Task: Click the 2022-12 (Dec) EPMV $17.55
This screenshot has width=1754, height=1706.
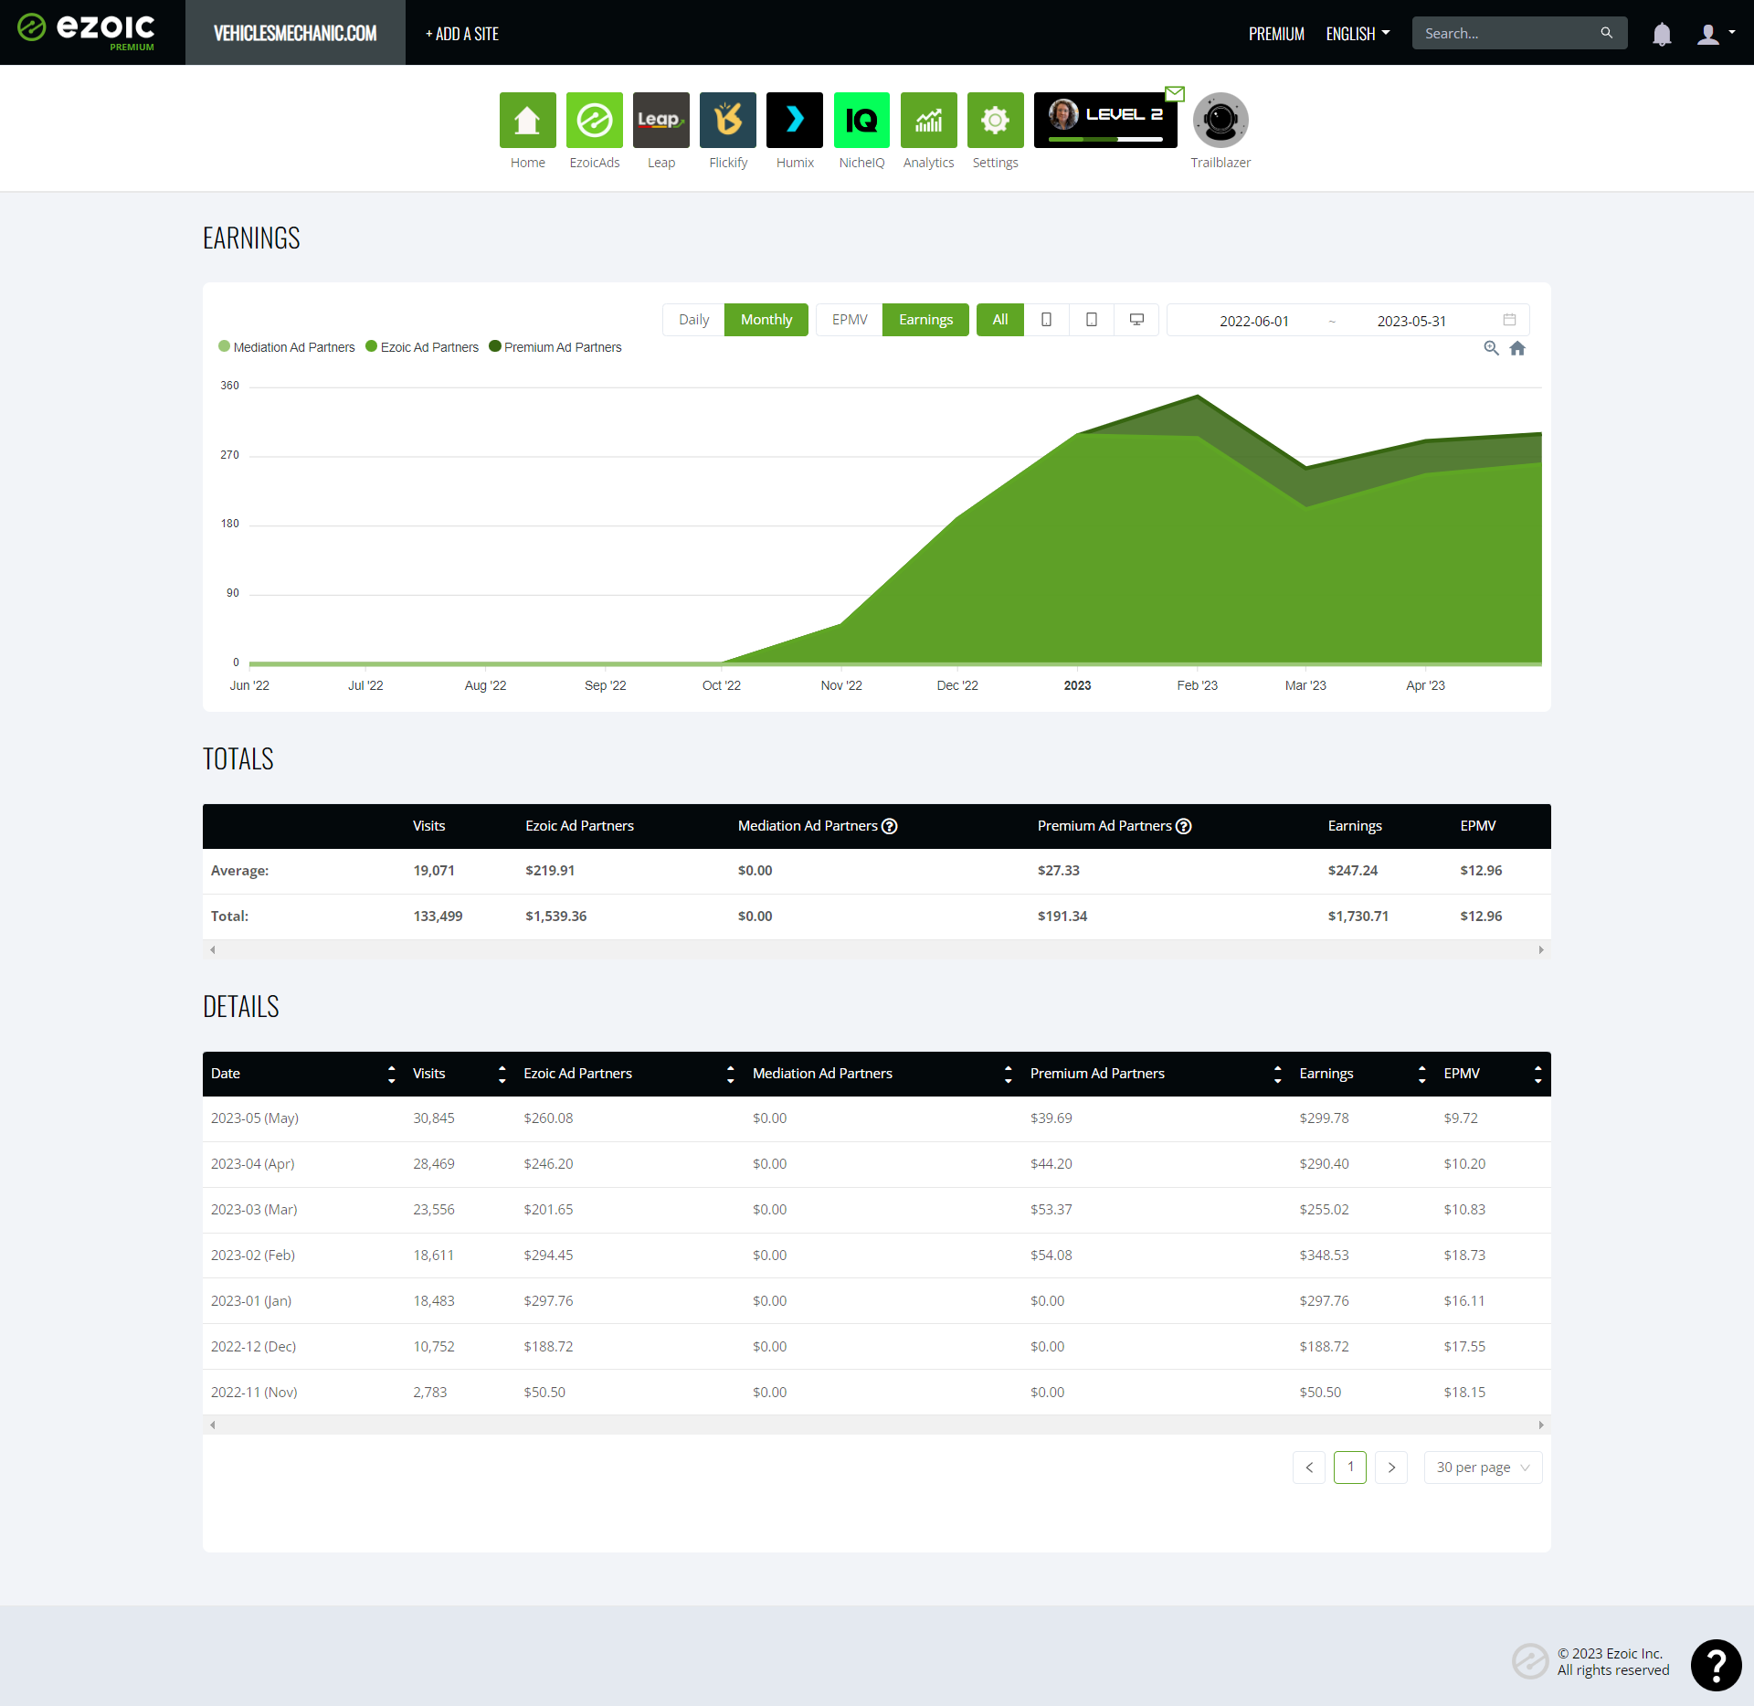Action: point(1464,1347)
